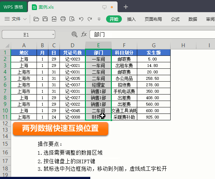This screenshot has height=179, width=215.
Task: Open Print Preview icon
Action: tap(72, 19)
